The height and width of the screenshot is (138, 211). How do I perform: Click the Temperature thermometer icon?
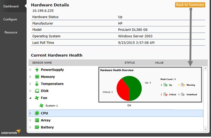37,84
